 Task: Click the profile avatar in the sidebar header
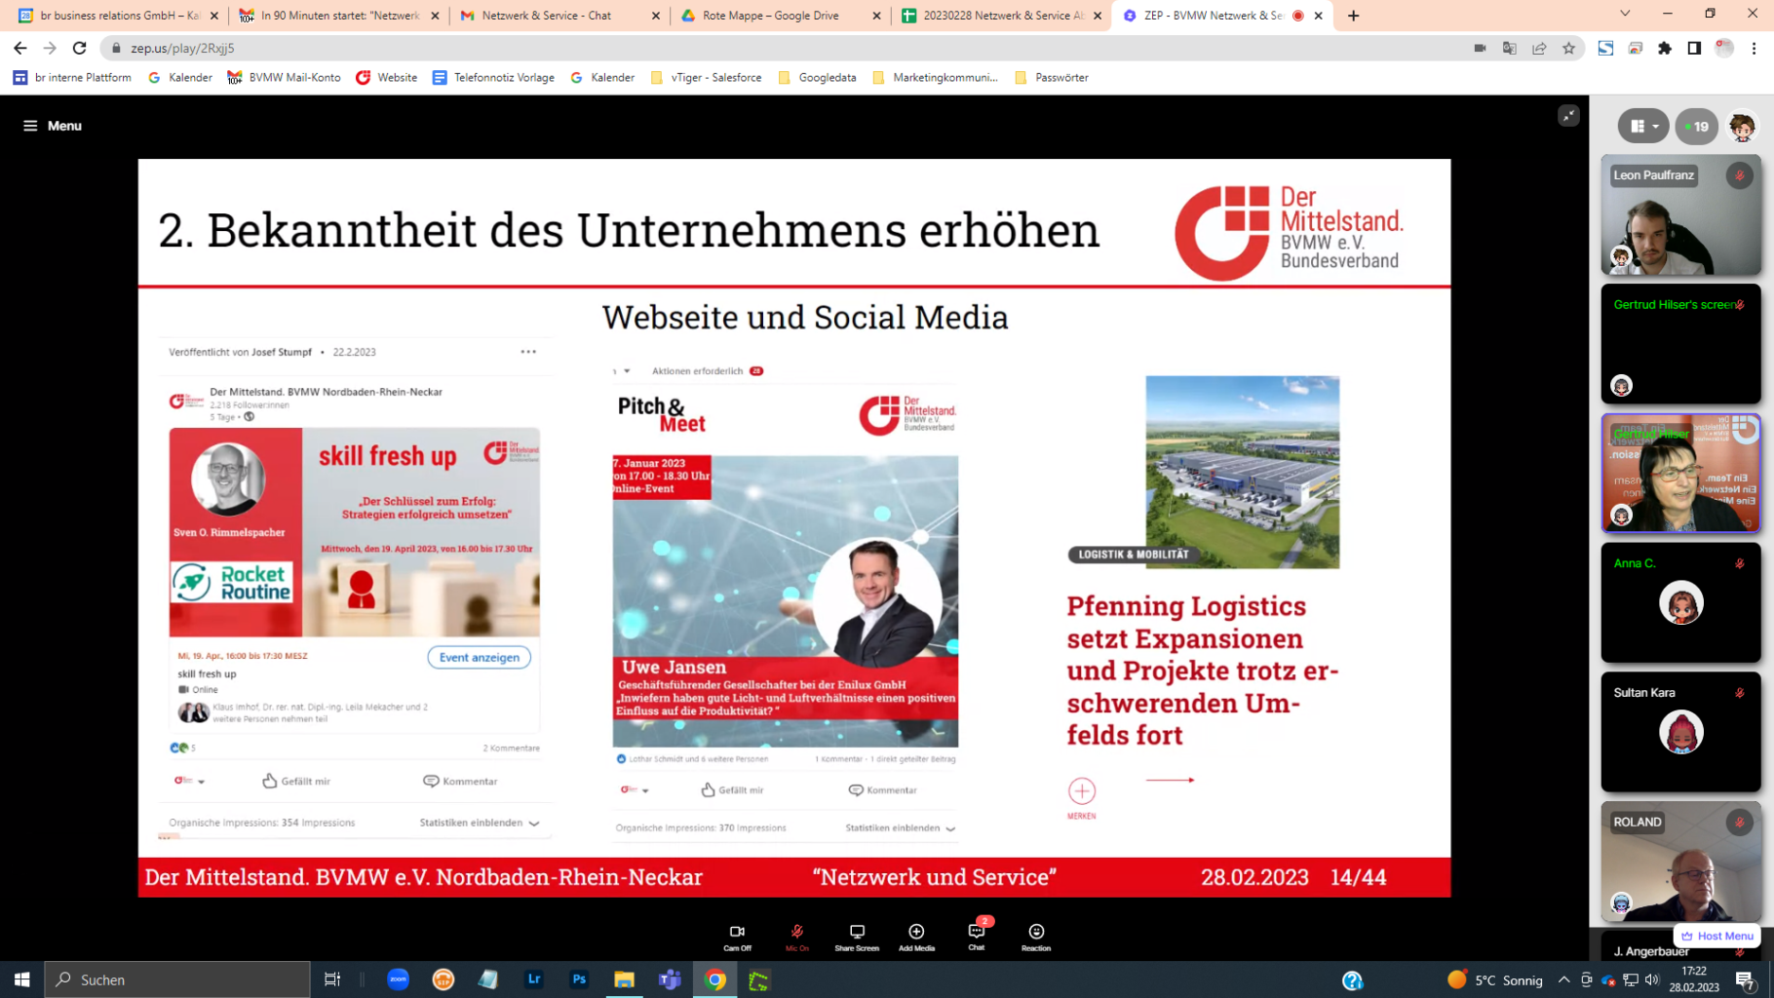click(x=1742, y=126)
